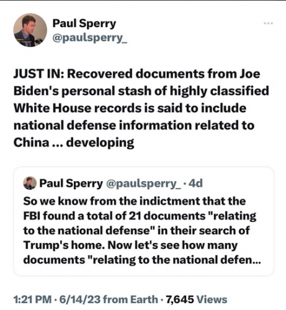Open Paul Sperry's large profile picture
The width and height of the screenshot is (286, 310).
click(30, 30)
